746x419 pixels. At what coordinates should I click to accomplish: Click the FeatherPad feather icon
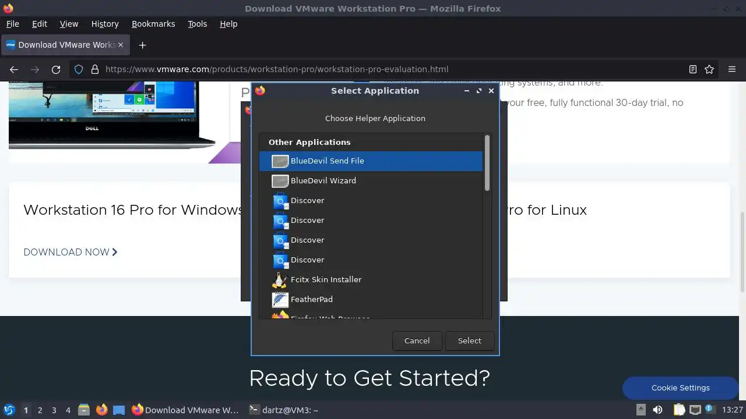(280, 300)
